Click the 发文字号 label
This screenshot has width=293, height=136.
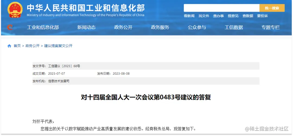point(39,66)
